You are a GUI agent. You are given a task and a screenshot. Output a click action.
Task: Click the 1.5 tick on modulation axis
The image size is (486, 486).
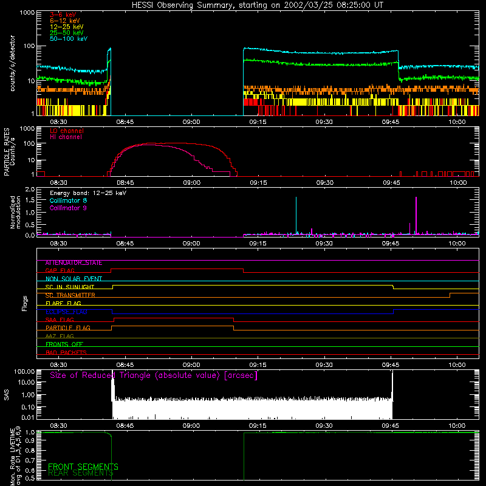pyautogui.click(x=30, y=200)
